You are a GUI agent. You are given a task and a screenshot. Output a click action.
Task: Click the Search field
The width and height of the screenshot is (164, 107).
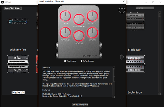click(x=145, y=8)
